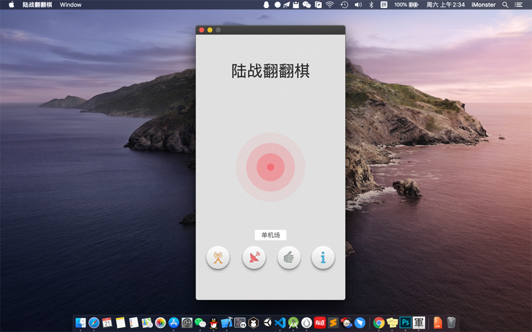Open Google Chrome from the Dock
Viewport: 532px width, 332px height.
pos(378,323)
